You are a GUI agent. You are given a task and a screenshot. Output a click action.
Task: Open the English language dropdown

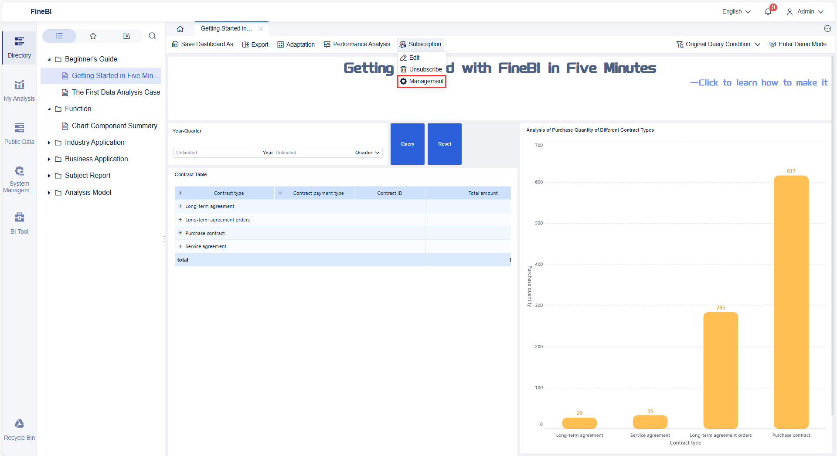736,12
